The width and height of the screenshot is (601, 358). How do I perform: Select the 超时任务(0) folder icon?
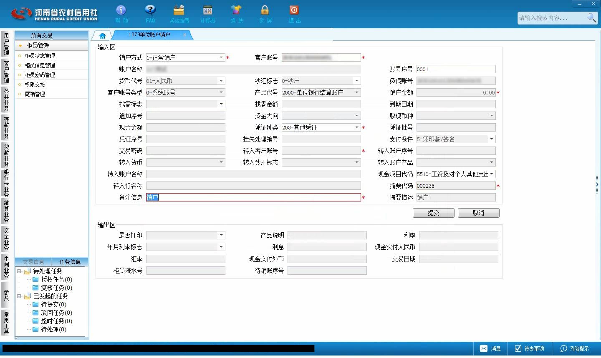[x=35, y=321]
